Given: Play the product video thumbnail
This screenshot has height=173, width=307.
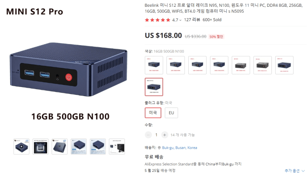Looking at the screenshot, I should coord(21,146).
